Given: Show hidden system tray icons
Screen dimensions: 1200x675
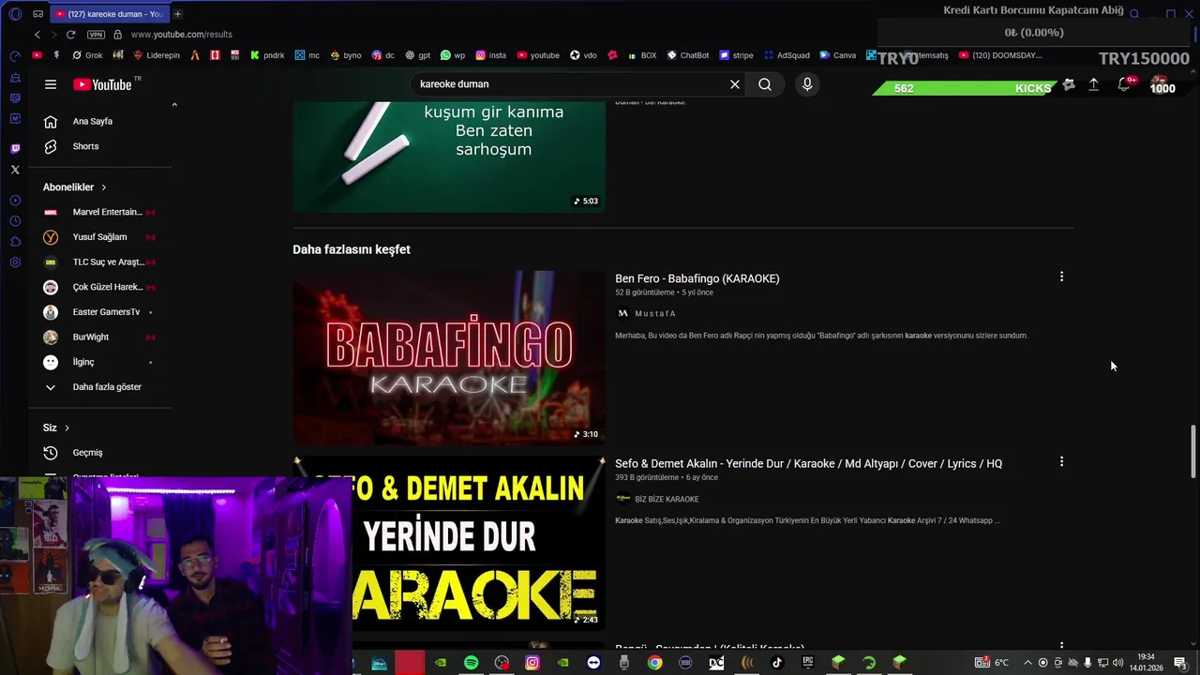Looking at the screenshot, I should (x=1027, y=663).
